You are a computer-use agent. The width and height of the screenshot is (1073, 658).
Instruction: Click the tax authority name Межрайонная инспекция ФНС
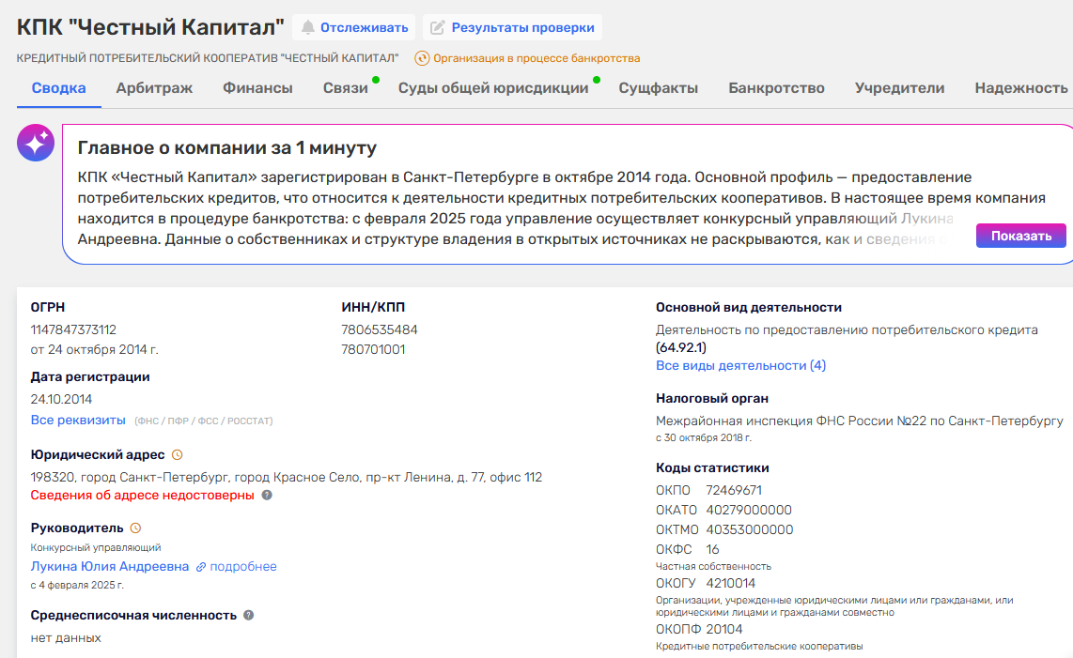tap(860, 421)
